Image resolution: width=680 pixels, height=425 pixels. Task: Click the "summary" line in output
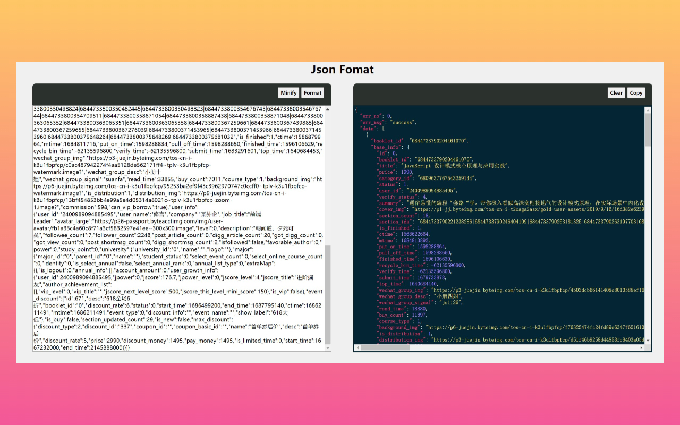point(510,203)
